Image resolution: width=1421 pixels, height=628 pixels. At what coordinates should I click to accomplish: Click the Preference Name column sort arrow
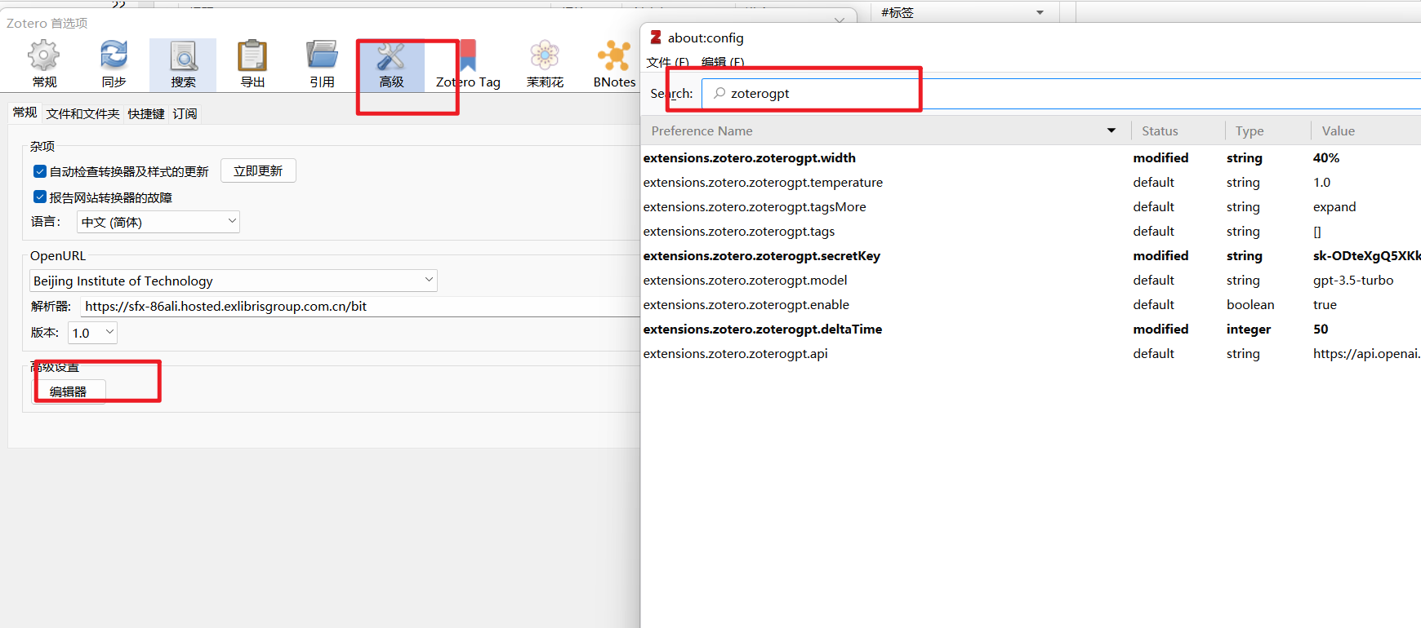1111,130
